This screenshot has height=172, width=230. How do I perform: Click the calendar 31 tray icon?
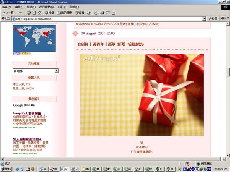click(x=197, y=169)
